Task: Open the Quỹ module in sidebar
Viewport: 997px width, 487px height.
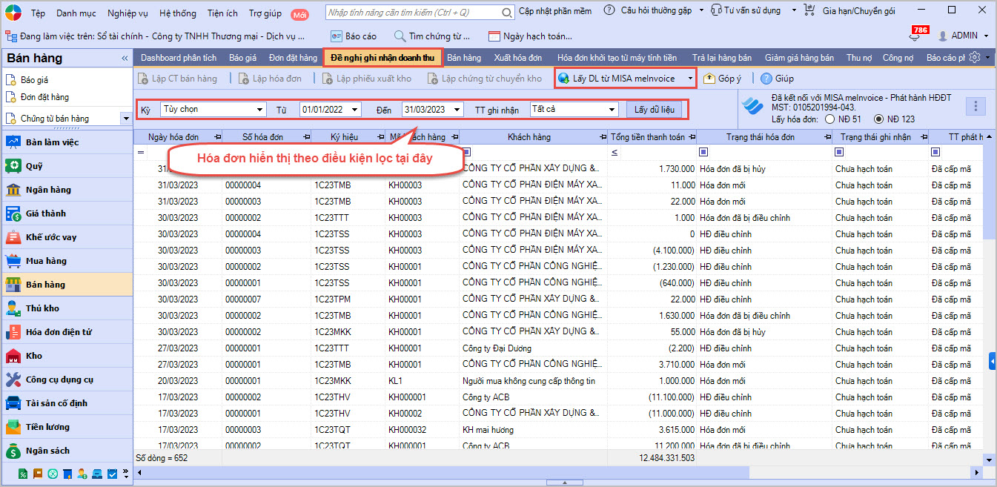Action: pyautogui.click(x=34, y=166)
